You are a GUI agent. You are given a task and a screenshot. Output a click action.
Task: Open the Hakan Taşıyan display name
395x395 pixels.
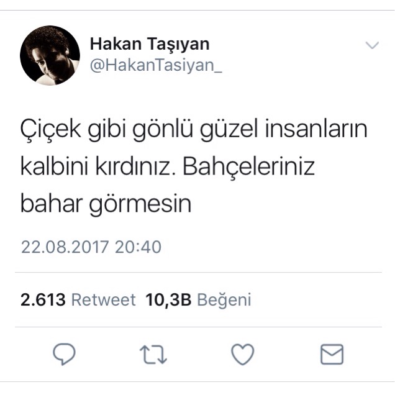[150, 44]
